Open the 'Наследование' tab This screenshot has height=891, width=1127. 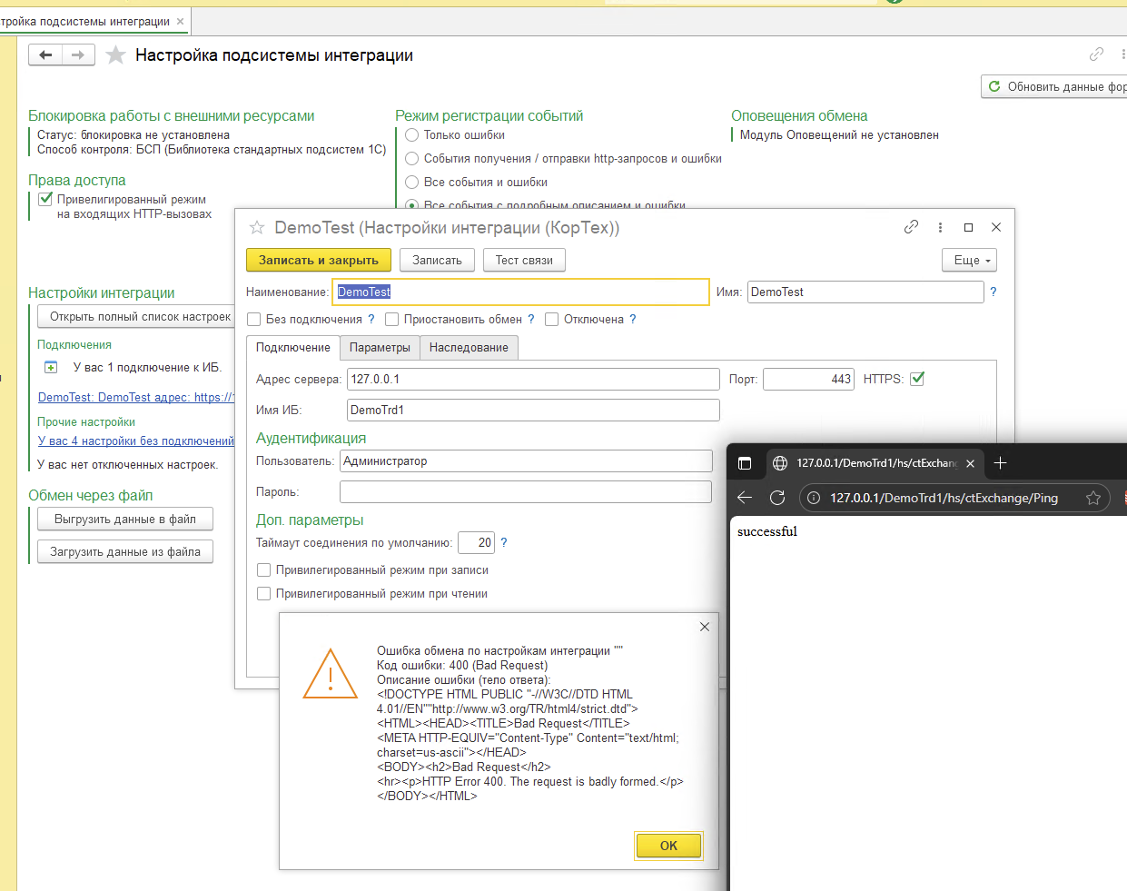tap(469, 348)
